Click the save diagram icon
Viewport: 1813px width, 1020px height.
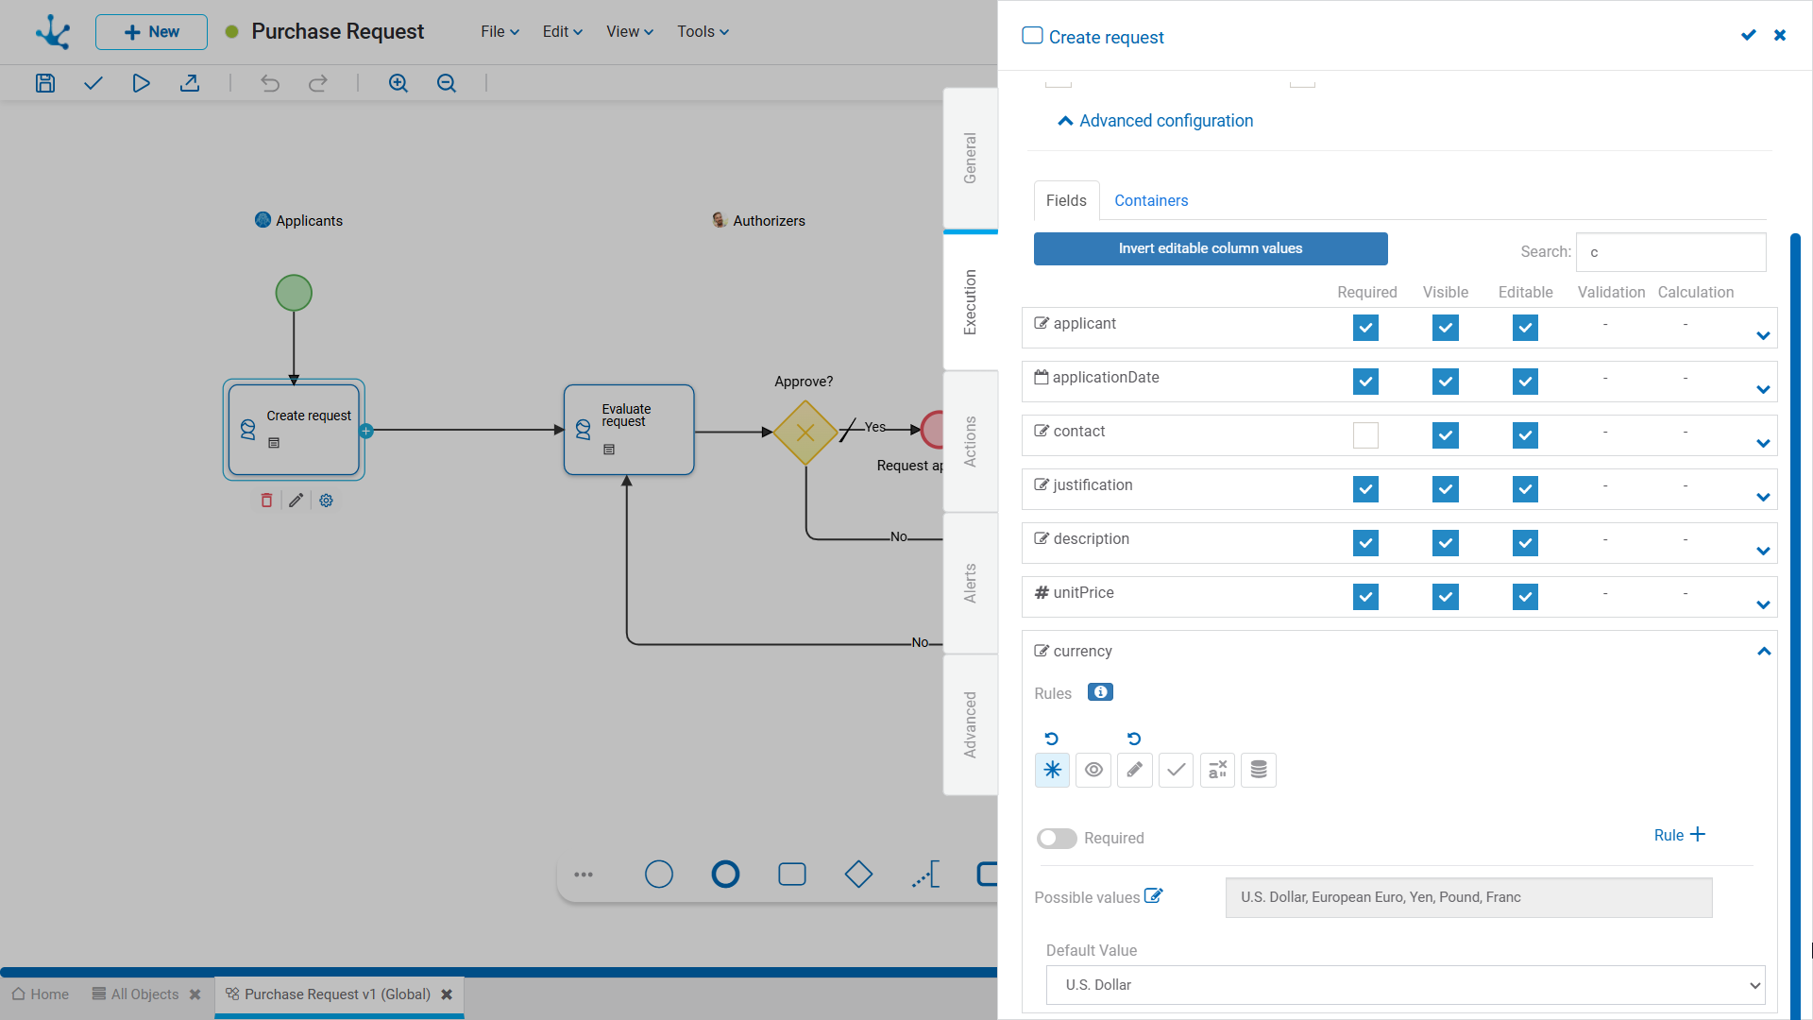45,83
